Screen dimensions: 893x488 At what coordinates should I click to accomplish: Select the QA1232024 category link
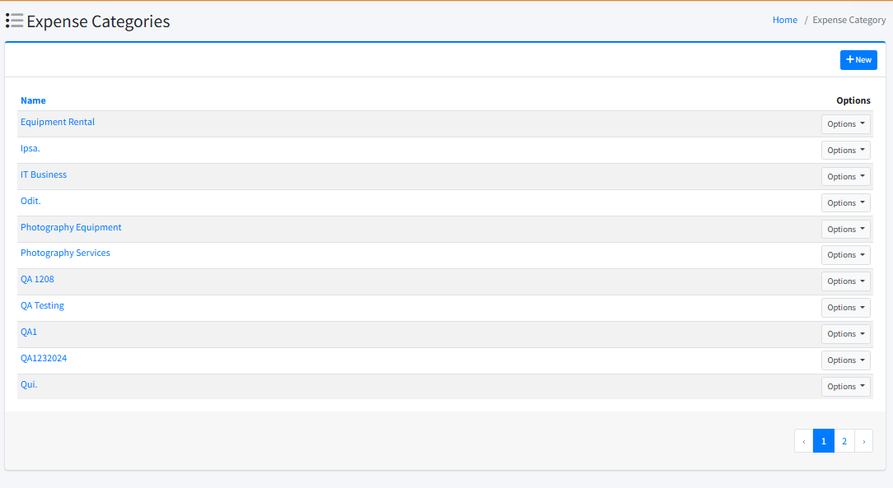coord(44,358)
